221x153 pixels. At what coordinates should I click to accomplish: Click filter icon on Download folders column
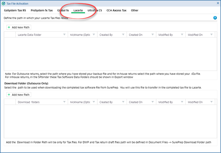64,102
